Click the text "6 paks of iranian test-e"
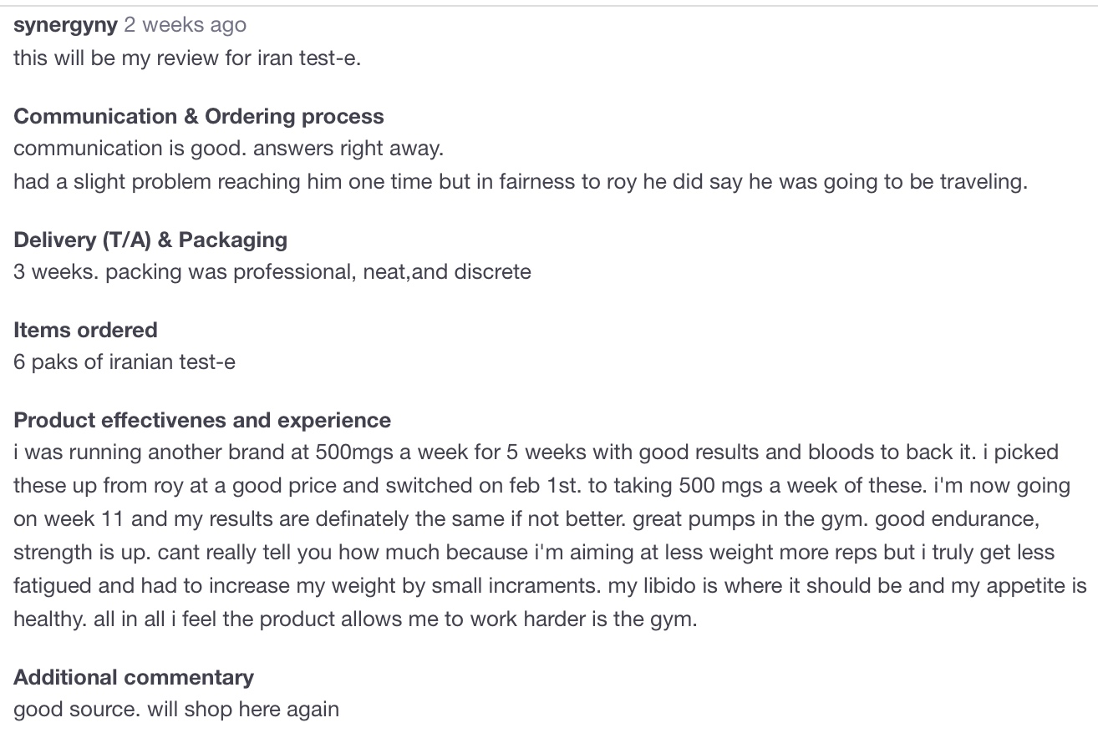 [125, 361]
